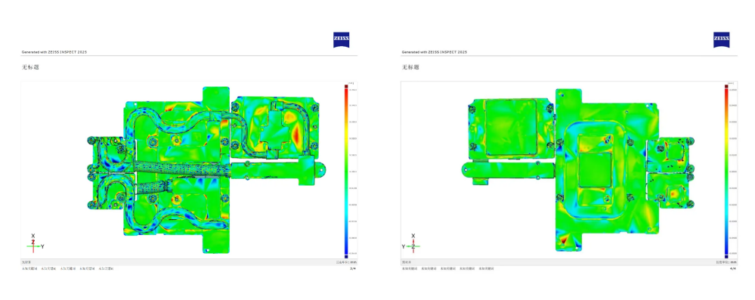
Task: Click the dark blue bottom of right color legend
Action: (726, 256)
